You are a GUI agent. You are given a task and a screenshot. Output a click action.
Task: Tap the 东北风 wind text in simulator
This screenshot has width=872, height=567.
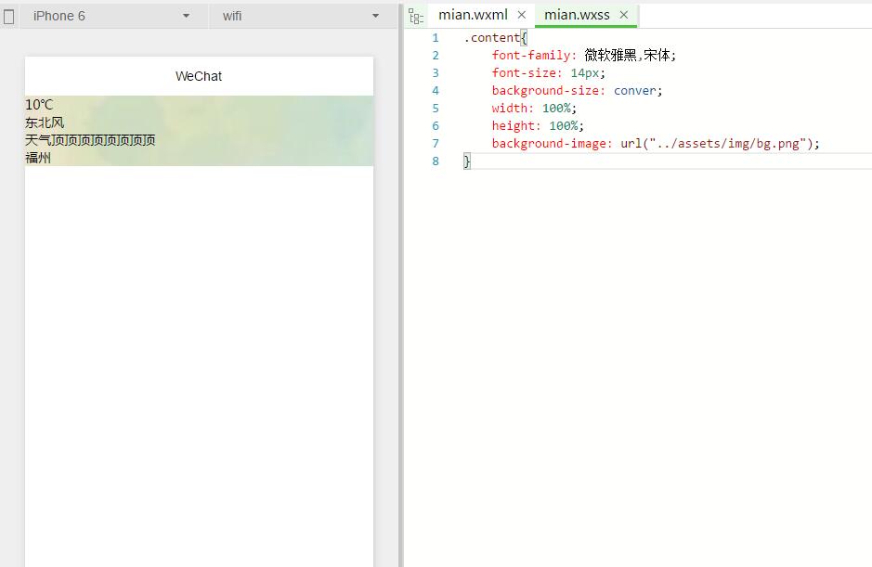pos(45,122)
